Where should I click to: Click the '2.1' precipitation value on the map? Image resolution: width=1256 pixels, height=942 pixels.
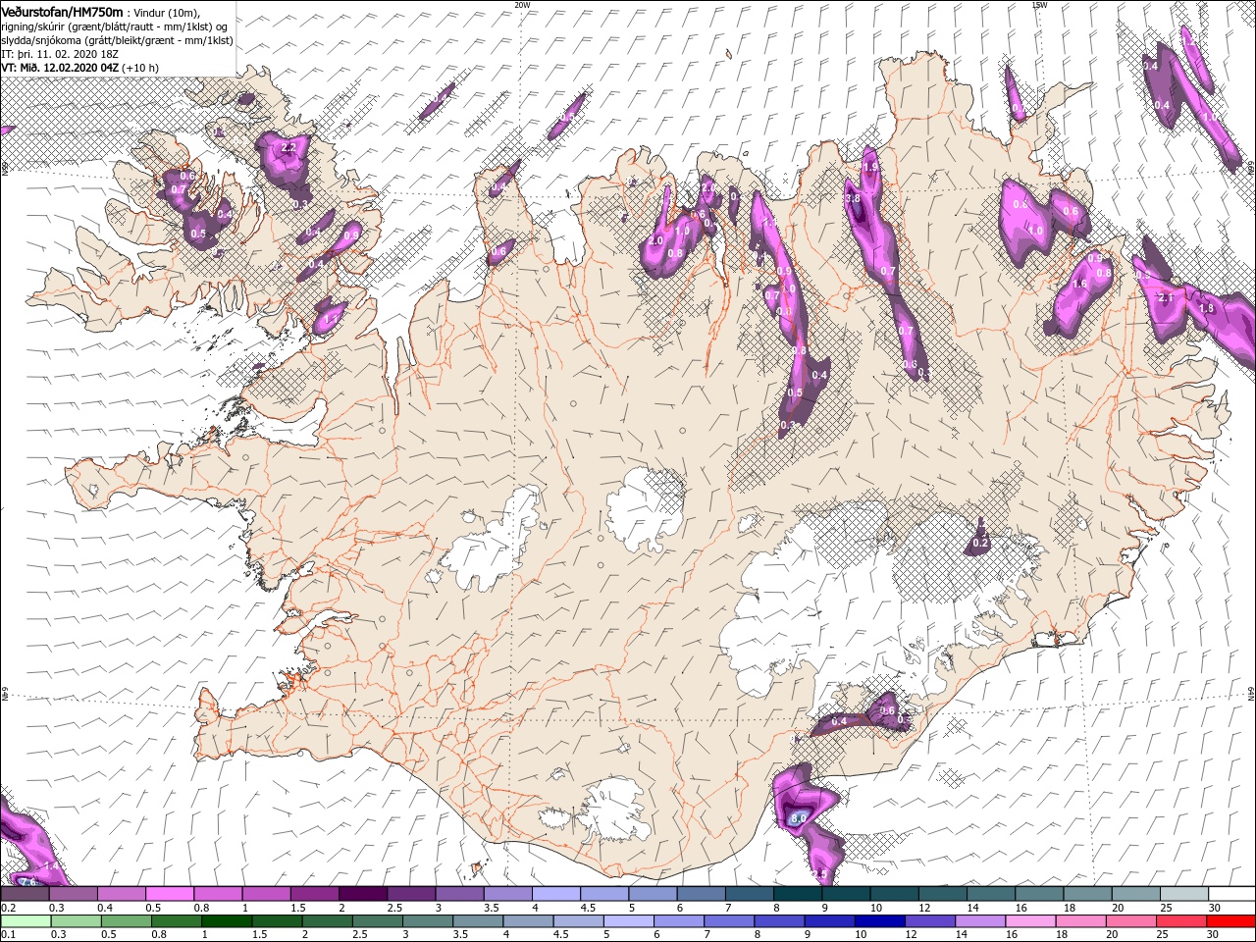click(x=1166, y=297)
